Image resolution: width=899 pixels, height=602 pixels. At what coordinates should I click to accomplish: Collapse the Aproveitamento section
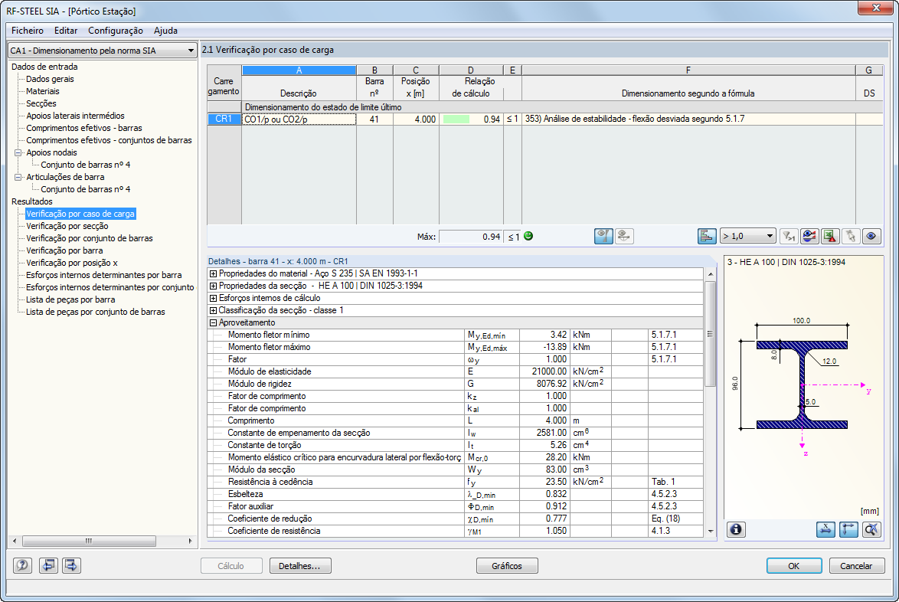coord(214,322)
